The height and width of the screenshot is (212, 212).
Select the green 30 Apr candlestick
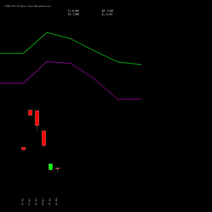pos(50,167)
